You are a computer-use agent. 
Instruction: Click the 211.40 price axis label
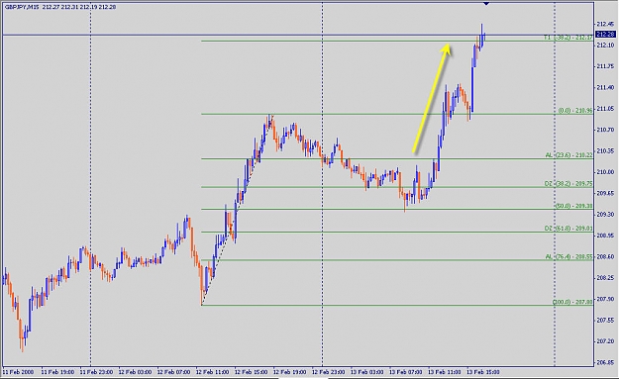point(605,87)
